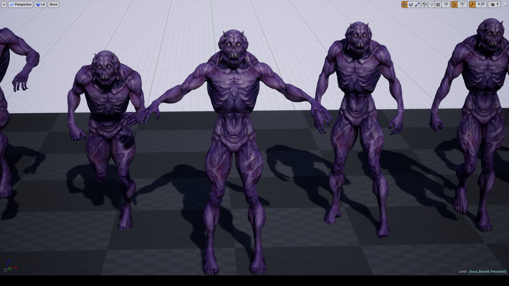Click the Ghoul_Berserk (Persistent) level link
Screen dimensions: 509x286
(488, 271)
